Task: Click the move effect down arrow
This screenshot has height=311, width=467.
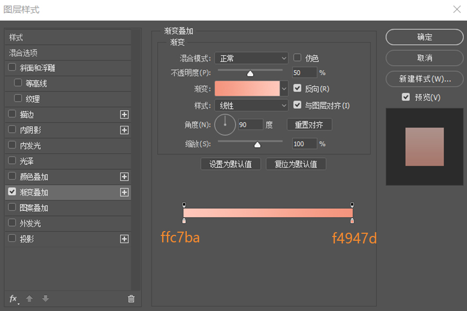Action: point(46,299)
